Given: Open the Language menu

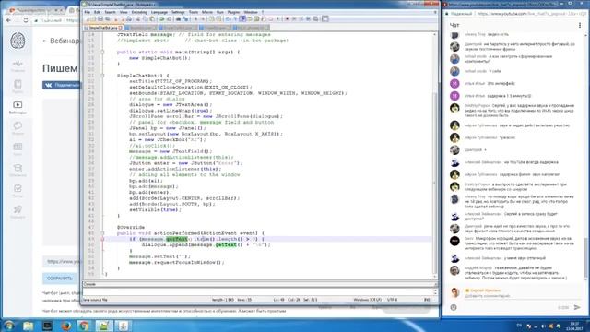Looking at the screenshot, I should tap(159, 12).
